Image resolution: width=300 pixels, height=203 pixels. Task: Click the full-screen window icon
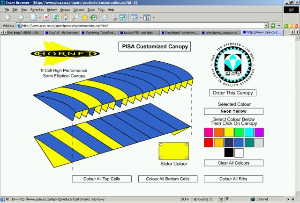123,18
